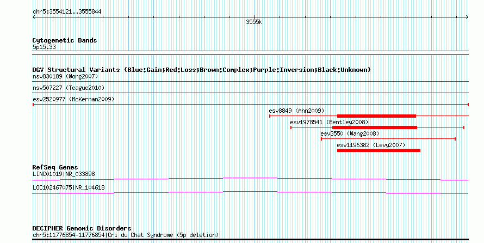Select the DGV Structural Variants track heading
Viewport: 484px width, 243px height.
[x=202, y=70]
